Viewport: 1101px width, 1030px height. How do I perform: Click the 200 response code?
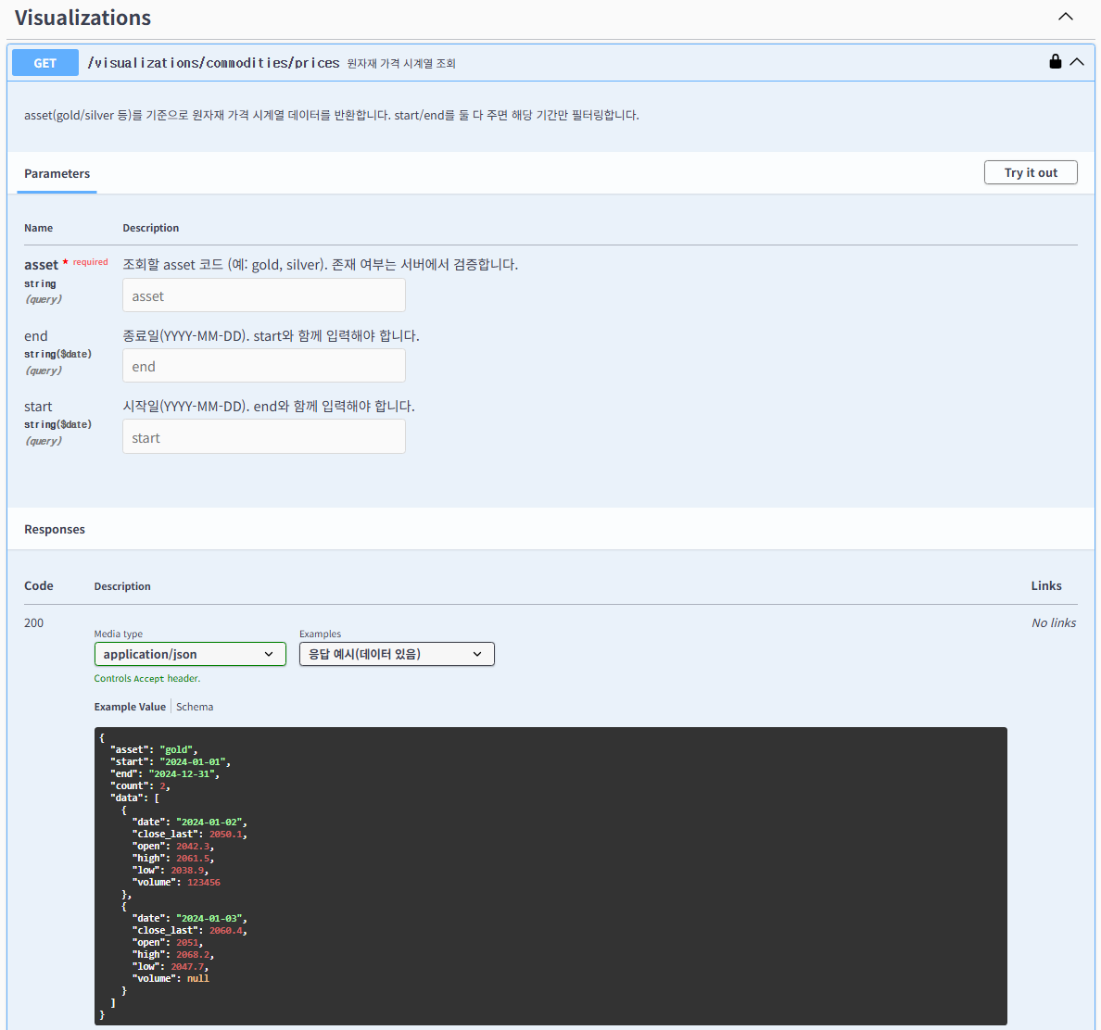(x=34, y=623)
